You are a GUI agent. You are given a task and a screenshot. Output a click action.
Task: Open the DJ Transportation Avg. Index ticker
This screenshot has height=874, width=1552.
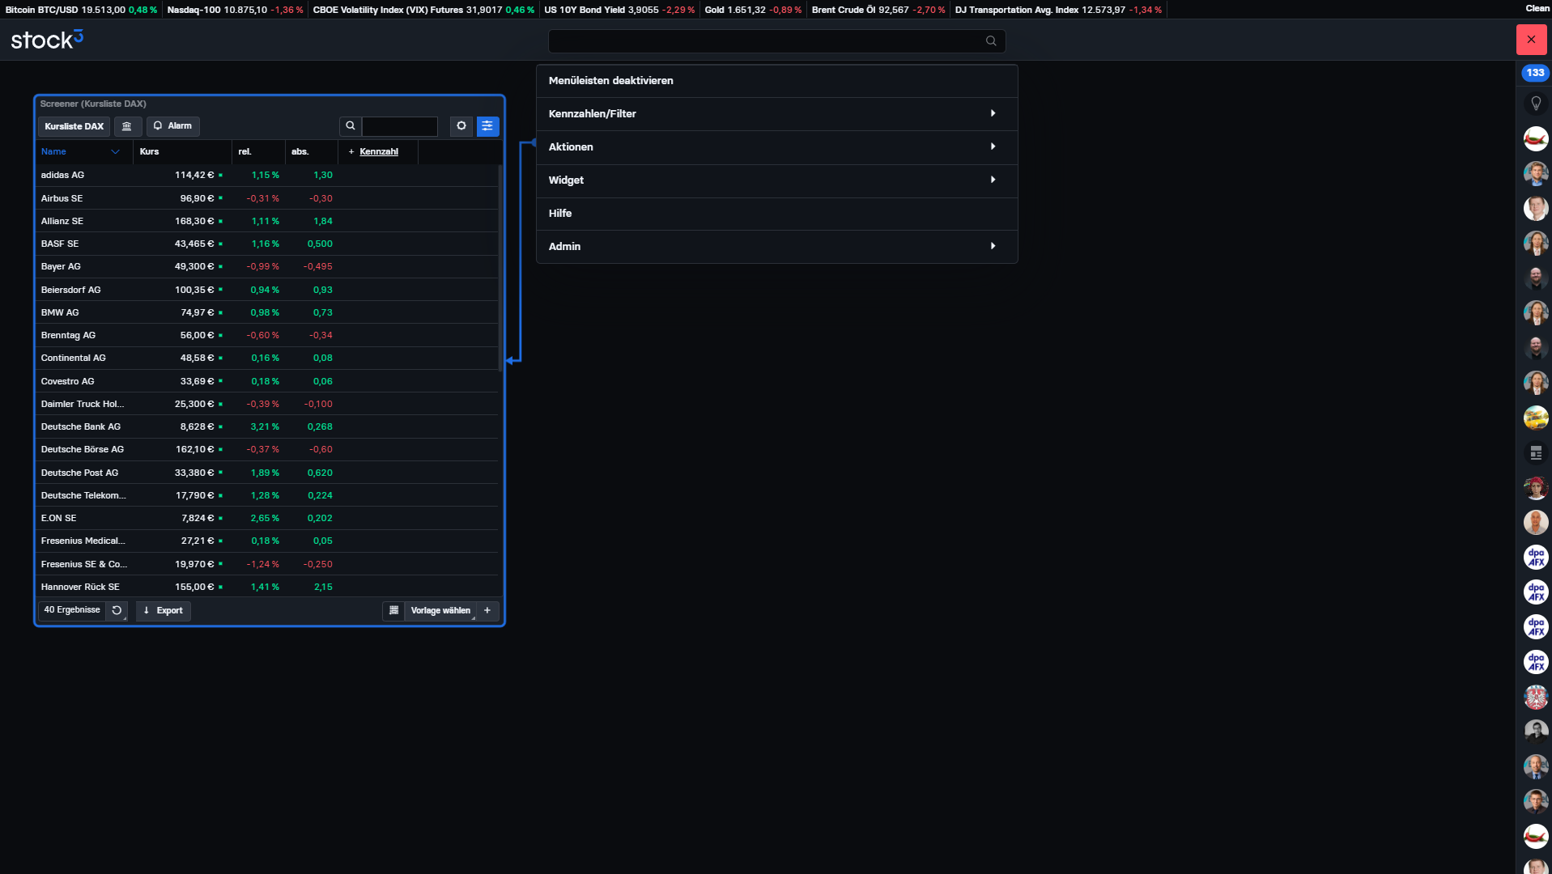point(1058,10)
